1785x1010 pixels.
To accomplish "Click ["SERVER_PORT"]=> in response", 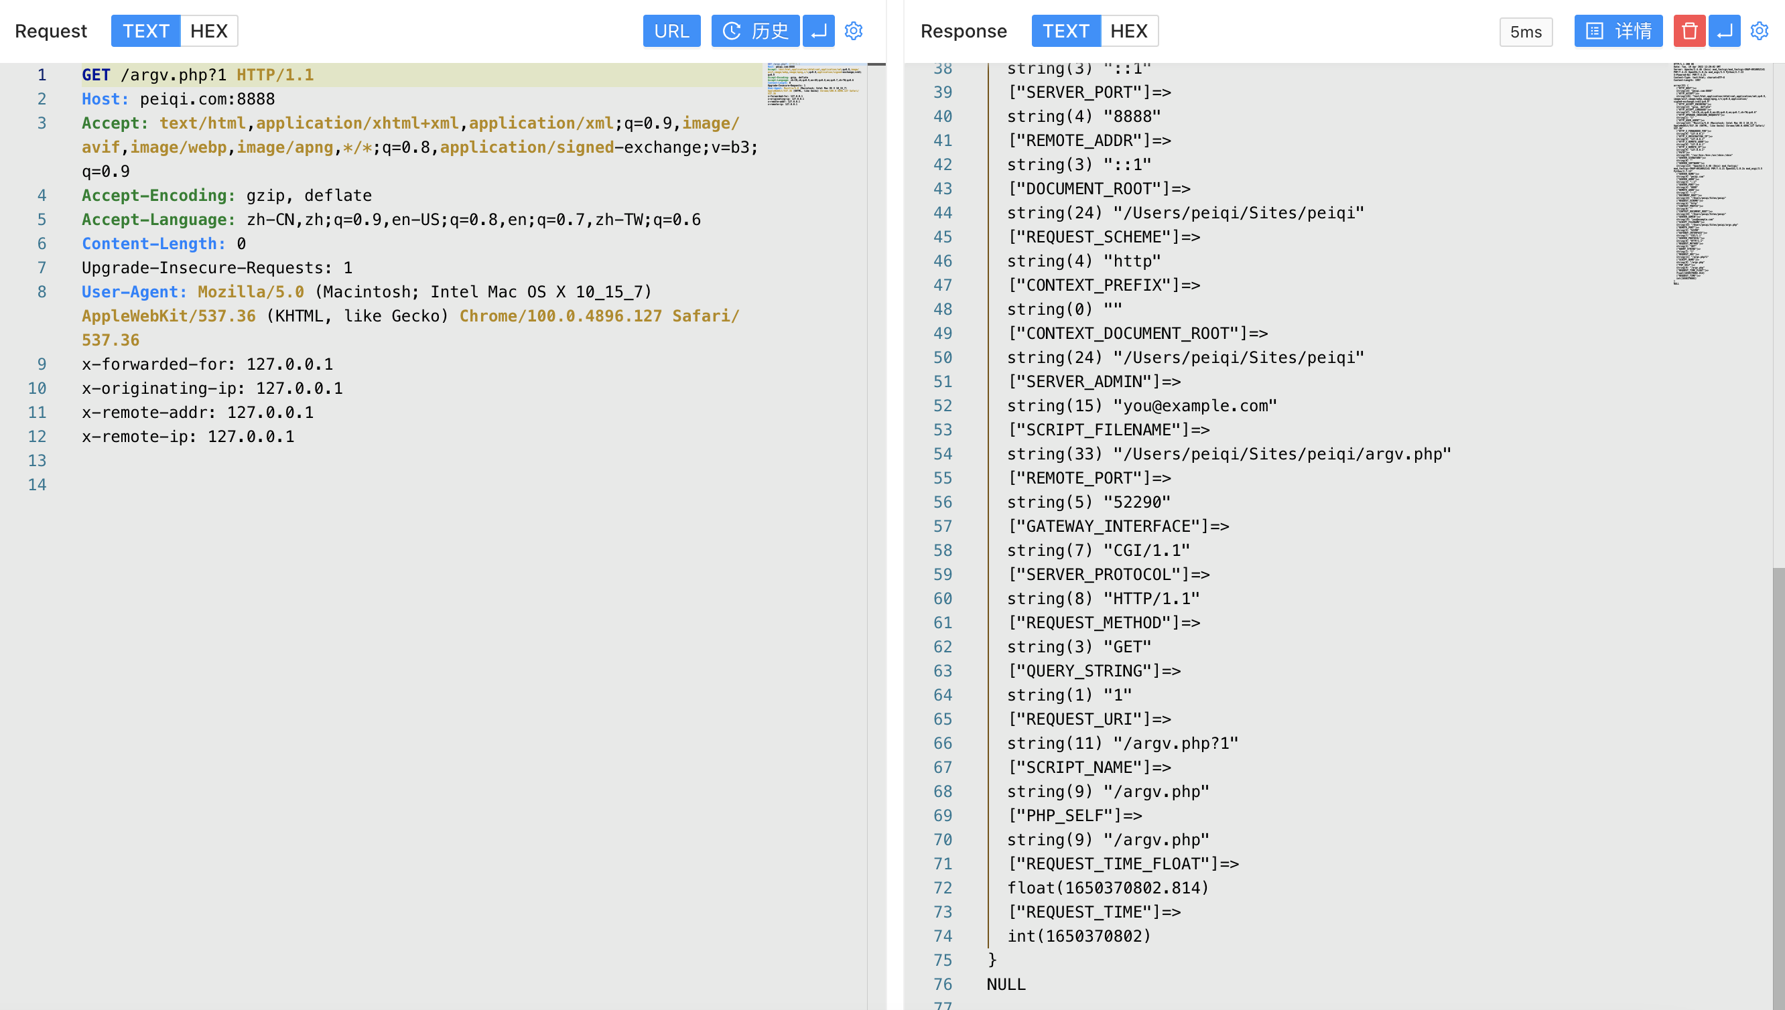I will tap(1089, 92).
